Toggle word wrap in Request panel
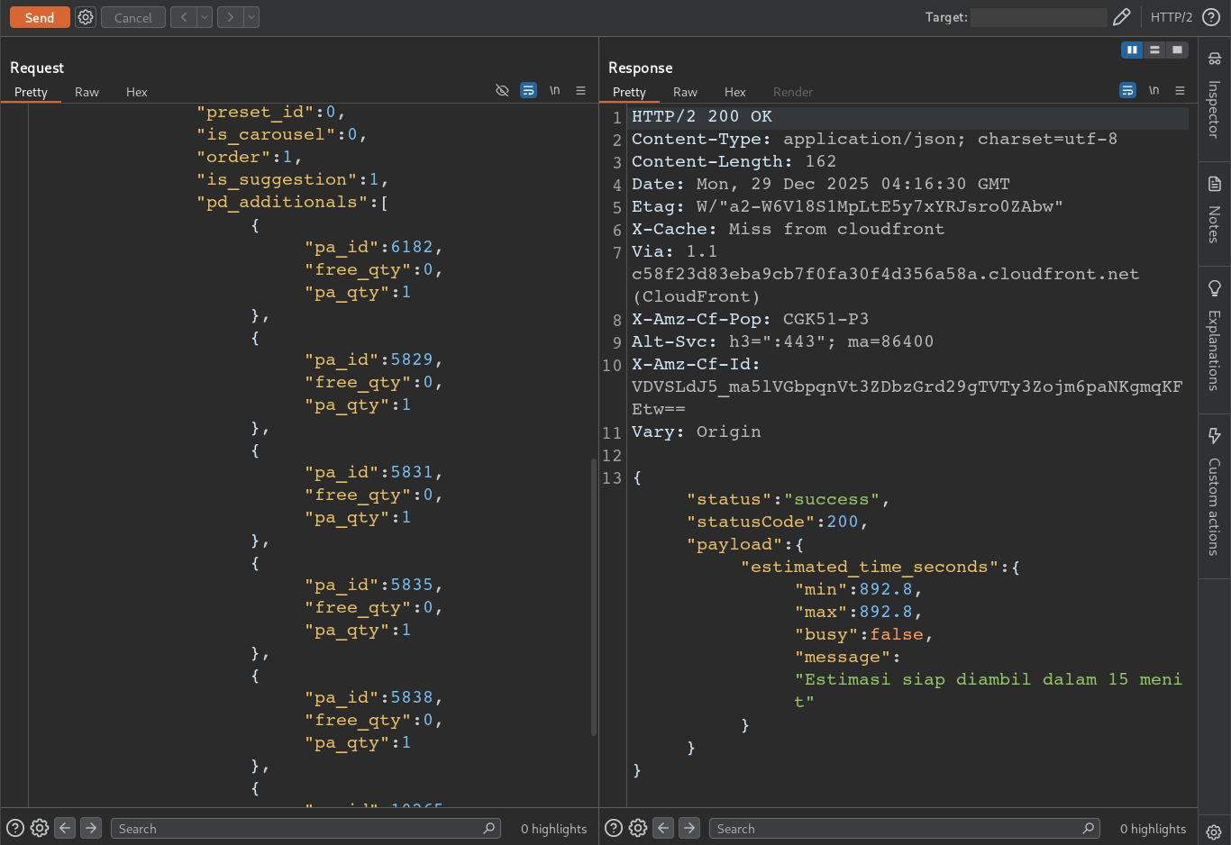1231x845 pixels. [x=529, y=90]
